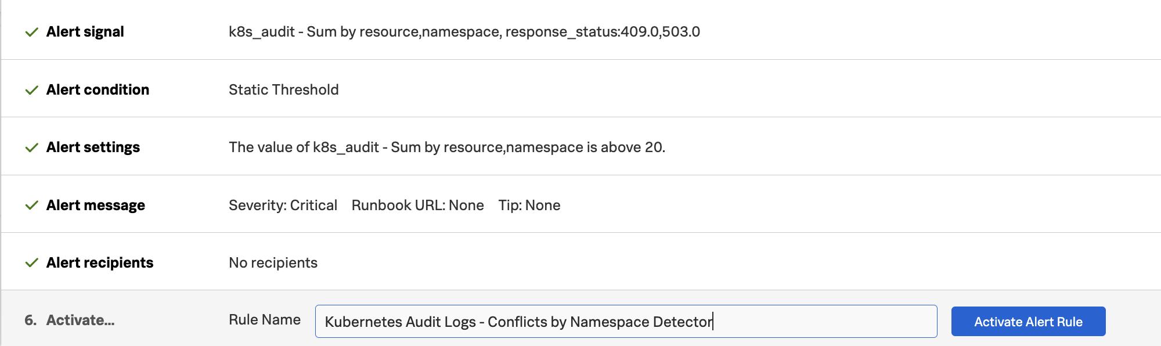1161x346 pixels.
Task: Click the Alert signal checkmark icon
Action: coord(32,32)
